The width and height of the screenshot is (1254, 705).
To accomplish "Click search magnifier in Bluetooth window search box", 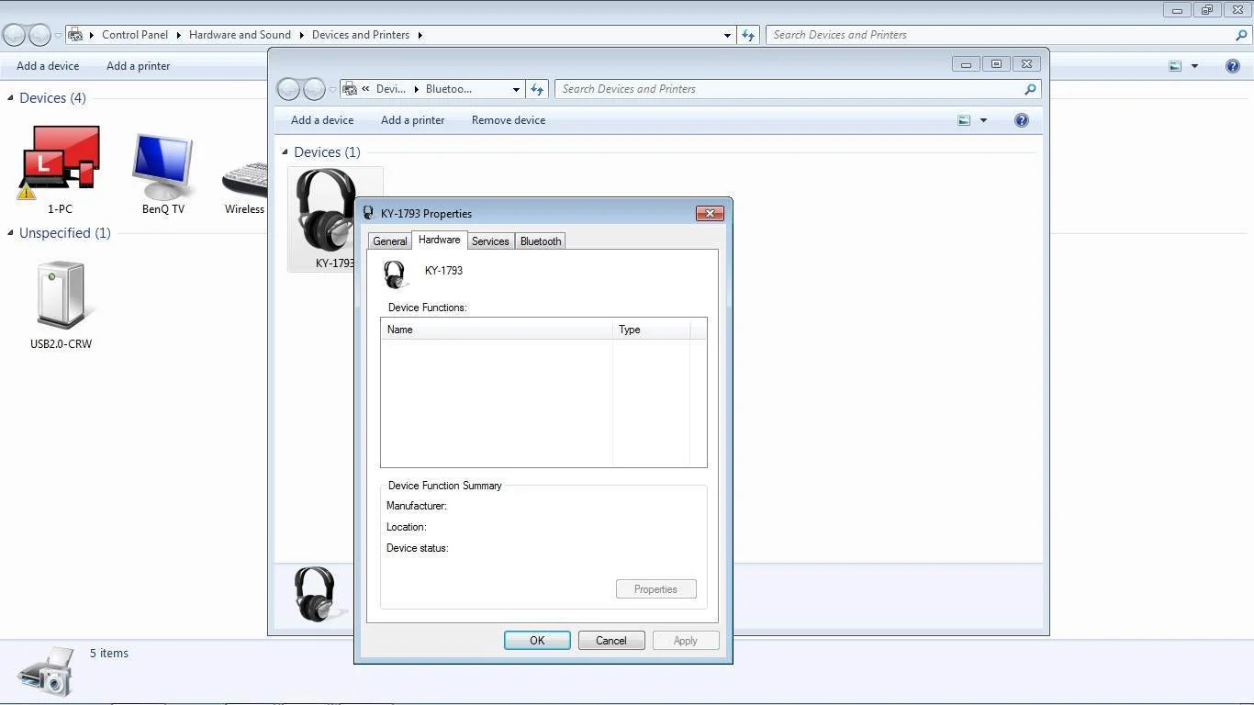I will point(1030,89).
